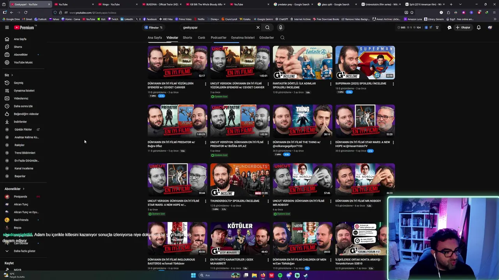This screenshot has height=280, width=499.
Task: Start voice search with microphone
Action: [x=280, y=28]
